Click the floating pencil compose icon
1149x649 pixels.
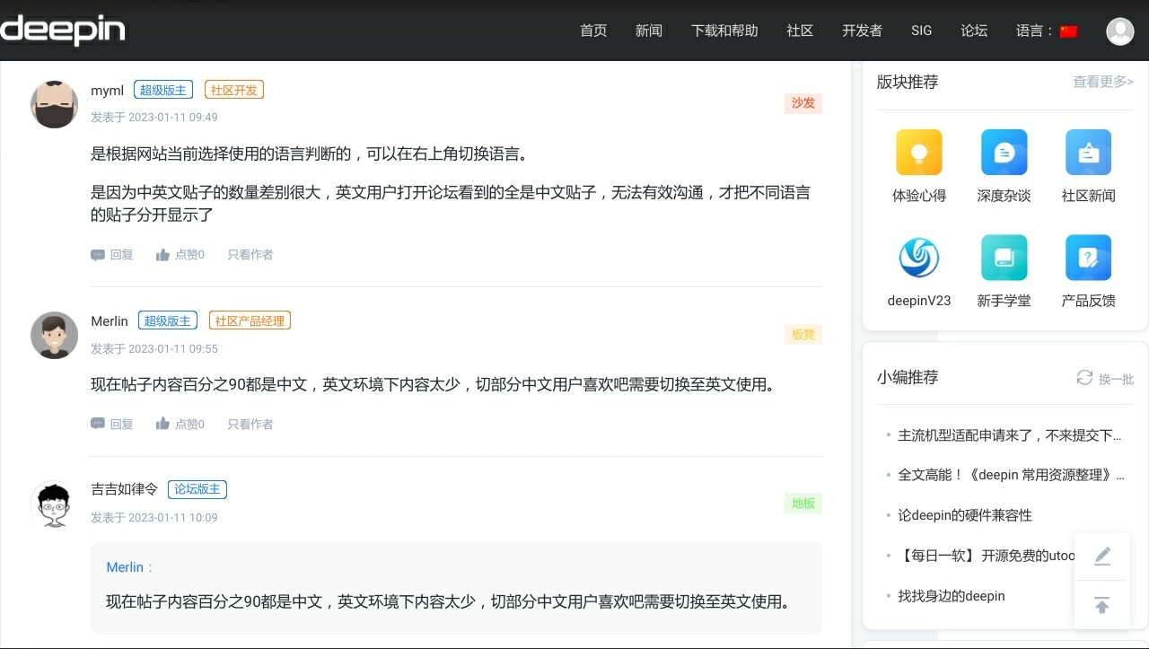pos(1102,557)
